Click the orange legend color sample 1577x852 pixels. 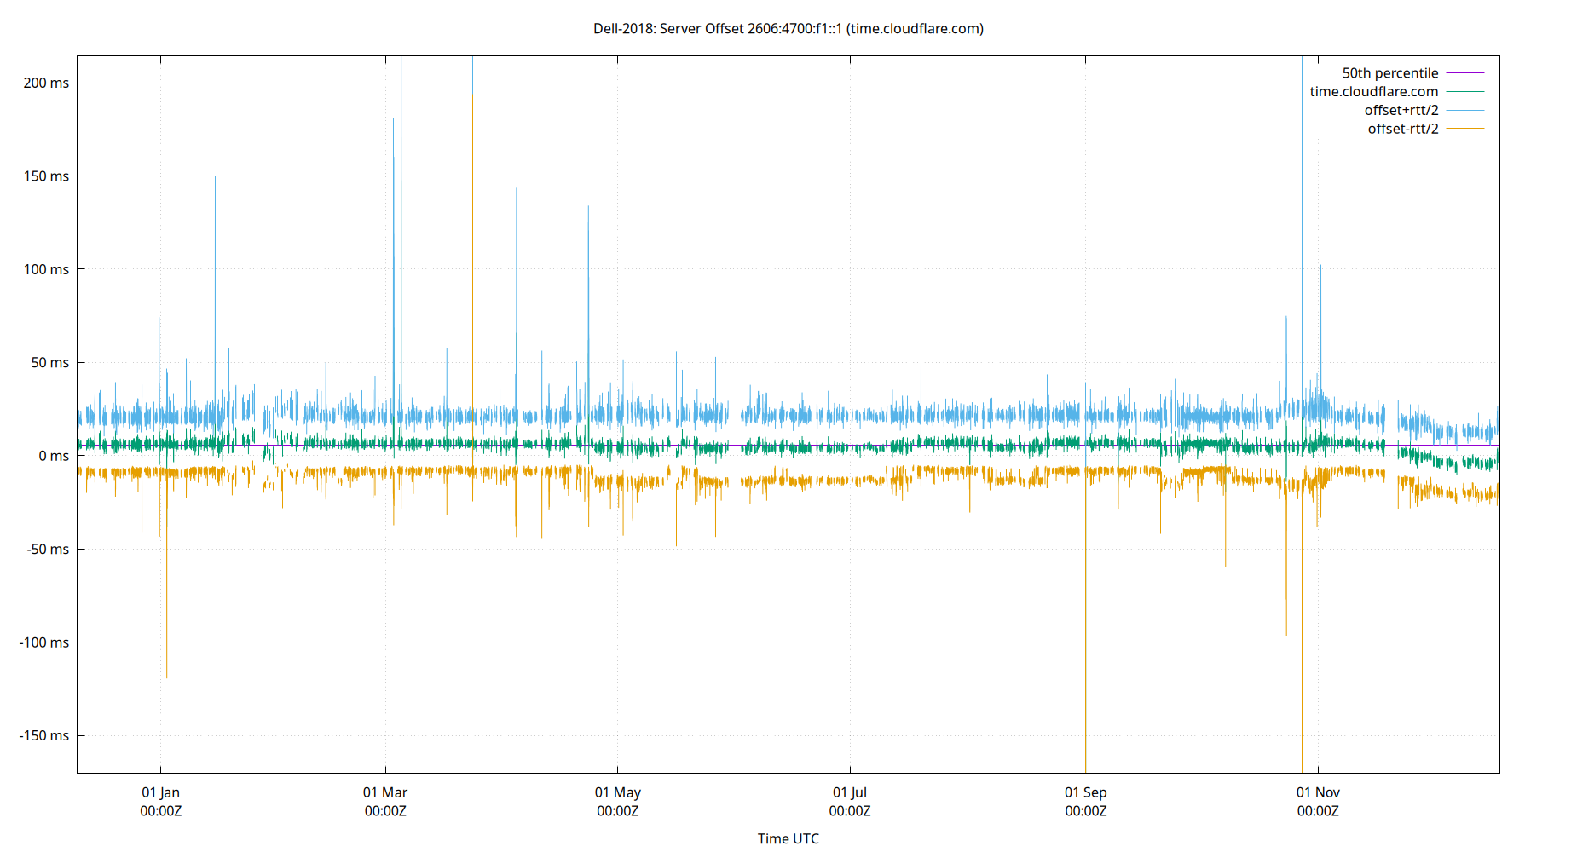pos(1464,128)
